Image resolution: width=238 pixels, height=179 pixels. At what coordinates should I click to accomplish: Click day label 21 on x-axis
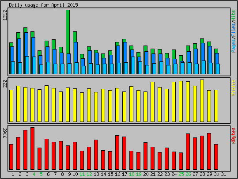tap(153, 174)
